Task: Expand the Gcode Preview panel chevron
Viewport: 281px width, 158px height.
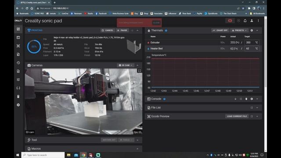Action: click(257, 116)
